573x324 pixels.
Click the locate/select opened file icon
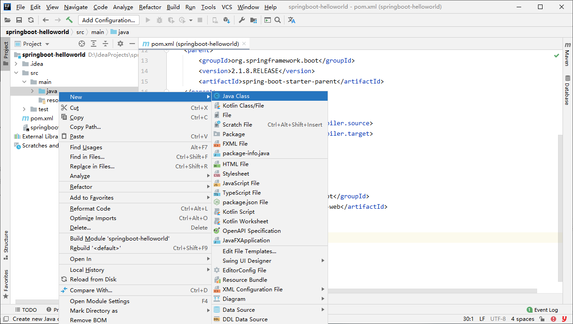click(82, 44)
